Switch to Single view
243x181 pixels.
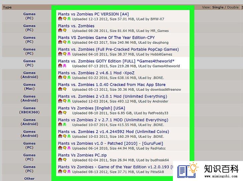point(218,7)
